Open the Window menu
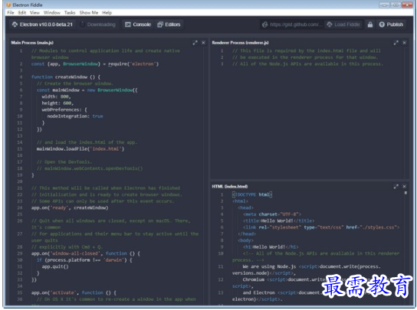The width and height of the screenshot is (417, 310). pyautogui.click(x=52, y=12)
